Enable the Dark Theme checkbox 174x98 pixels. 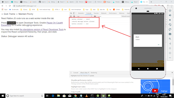pos(2,14)
